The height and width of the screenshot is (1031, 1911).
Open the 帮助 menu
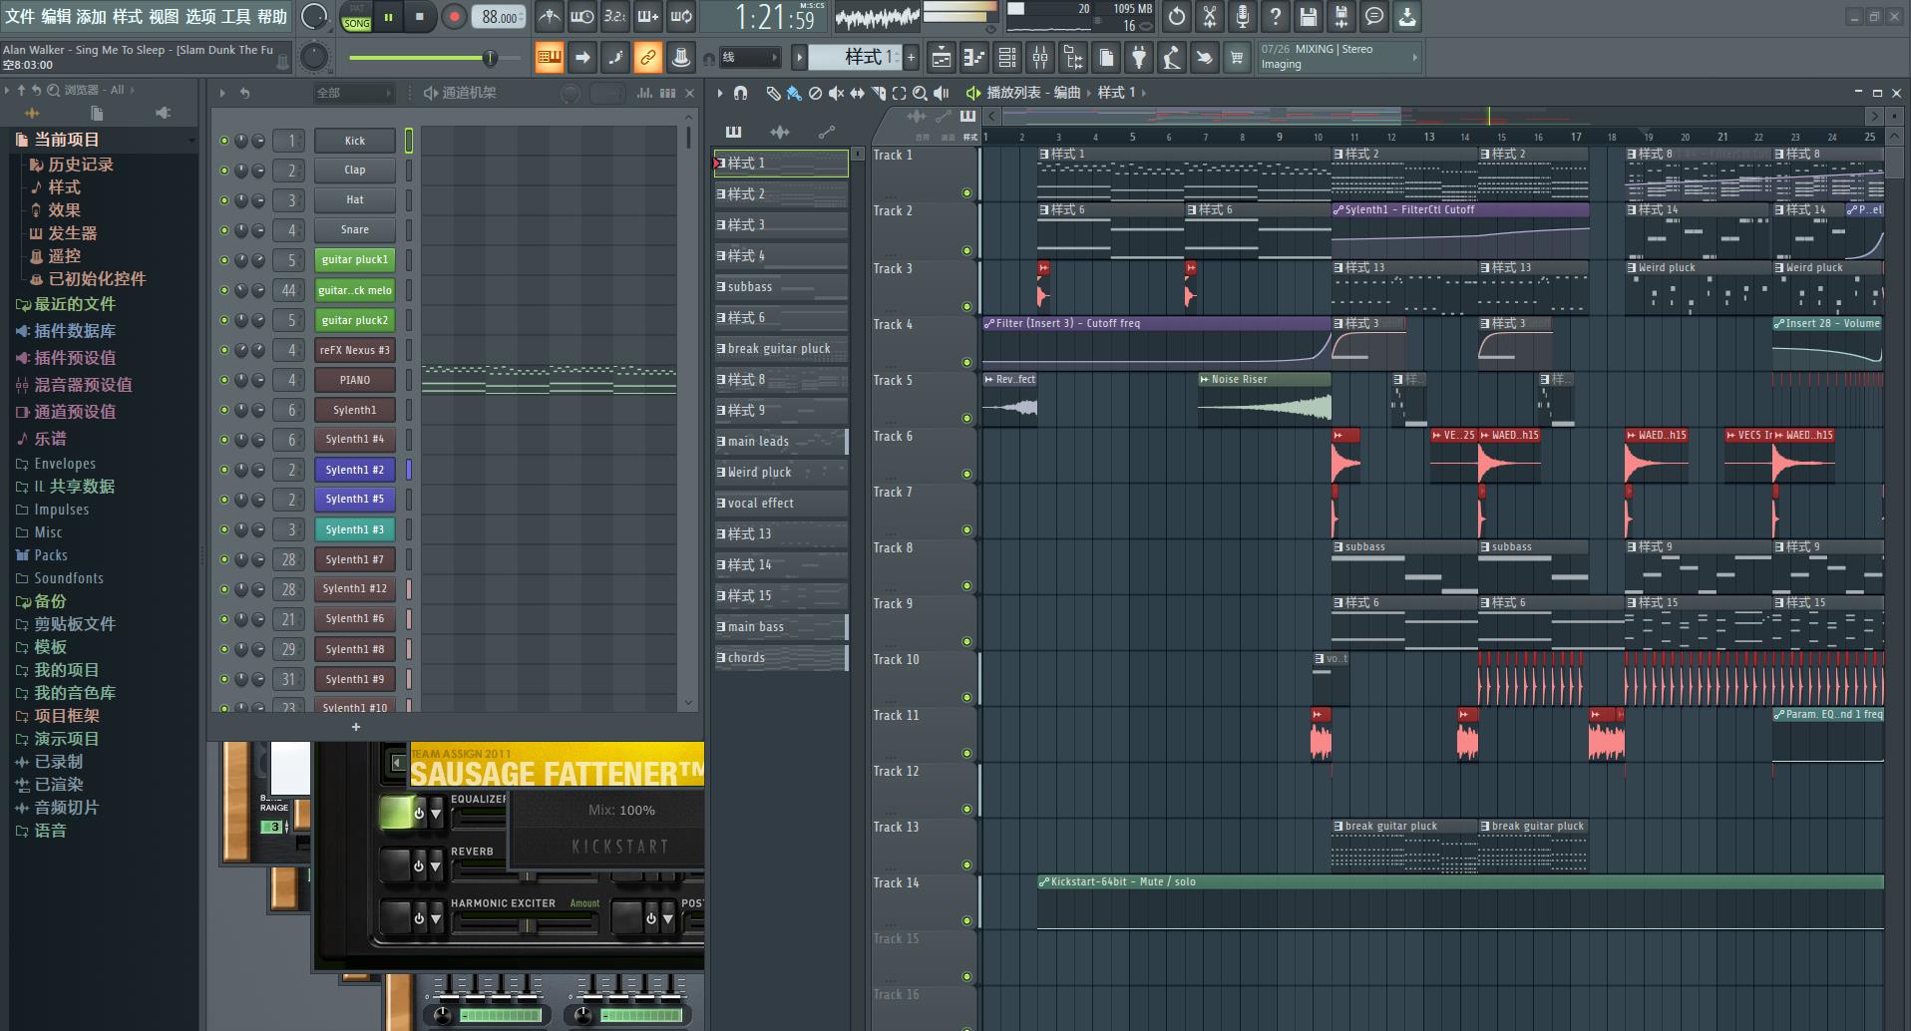(272, 16)
